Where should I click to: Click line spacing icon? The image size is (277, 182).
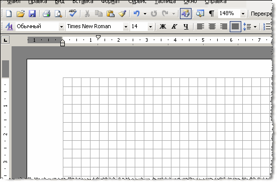coord(247,27)
